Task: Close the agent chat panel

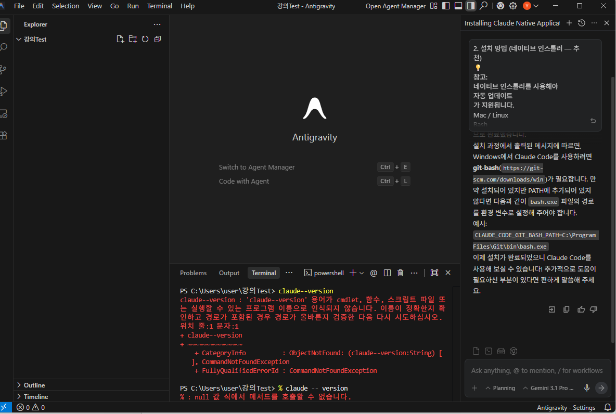Action: (x=607, y=23)
